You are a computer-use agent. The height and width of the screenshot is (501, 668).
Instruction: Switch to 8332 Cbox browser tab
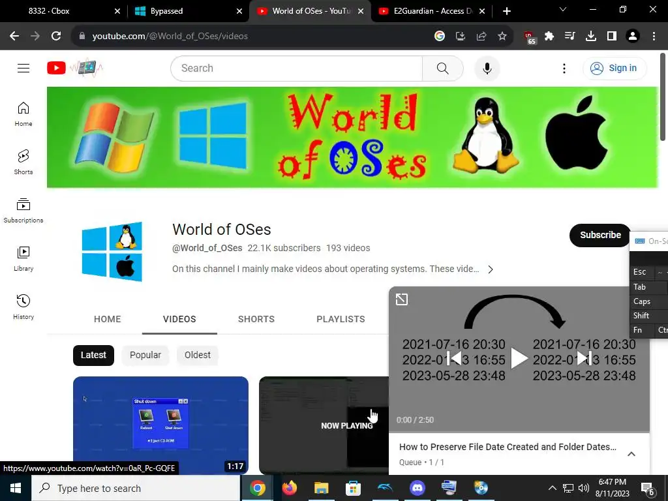click(x=64, y=11)
